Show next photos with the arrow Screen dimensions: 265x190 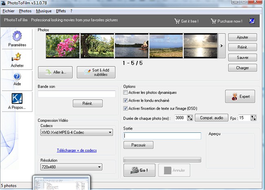[221, 46]
